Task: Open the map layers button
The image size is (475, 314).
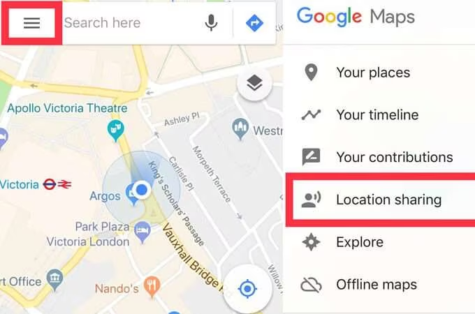Action: point(254,83)
